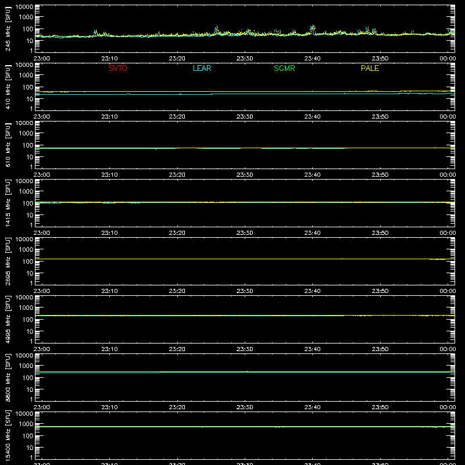Click the 100 y-tick of 8800 MHz plot
Viewport: 465px width, 465px height.
[x=28, y=378]
